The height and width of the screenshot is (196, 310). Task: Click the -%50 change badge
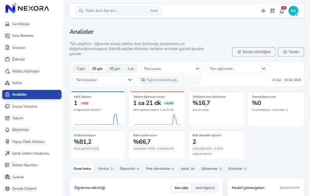pos(84,103)
